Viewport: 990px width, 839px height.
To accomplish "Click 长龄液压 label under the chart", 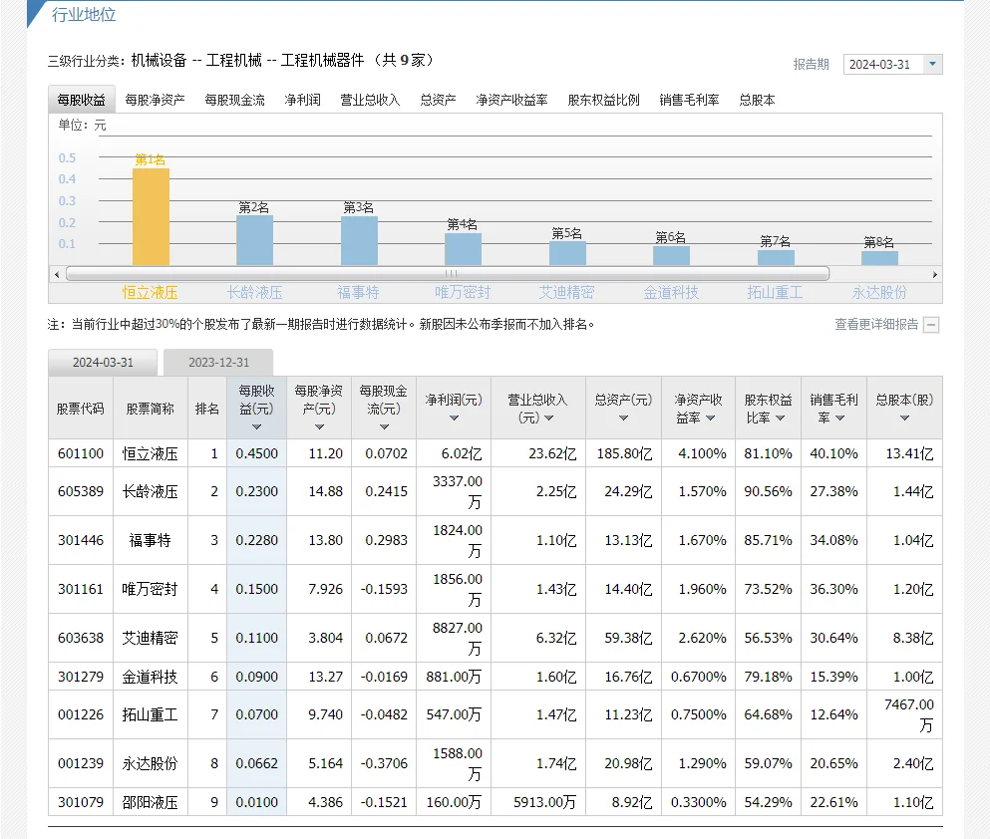I will (x=254, y=293).
